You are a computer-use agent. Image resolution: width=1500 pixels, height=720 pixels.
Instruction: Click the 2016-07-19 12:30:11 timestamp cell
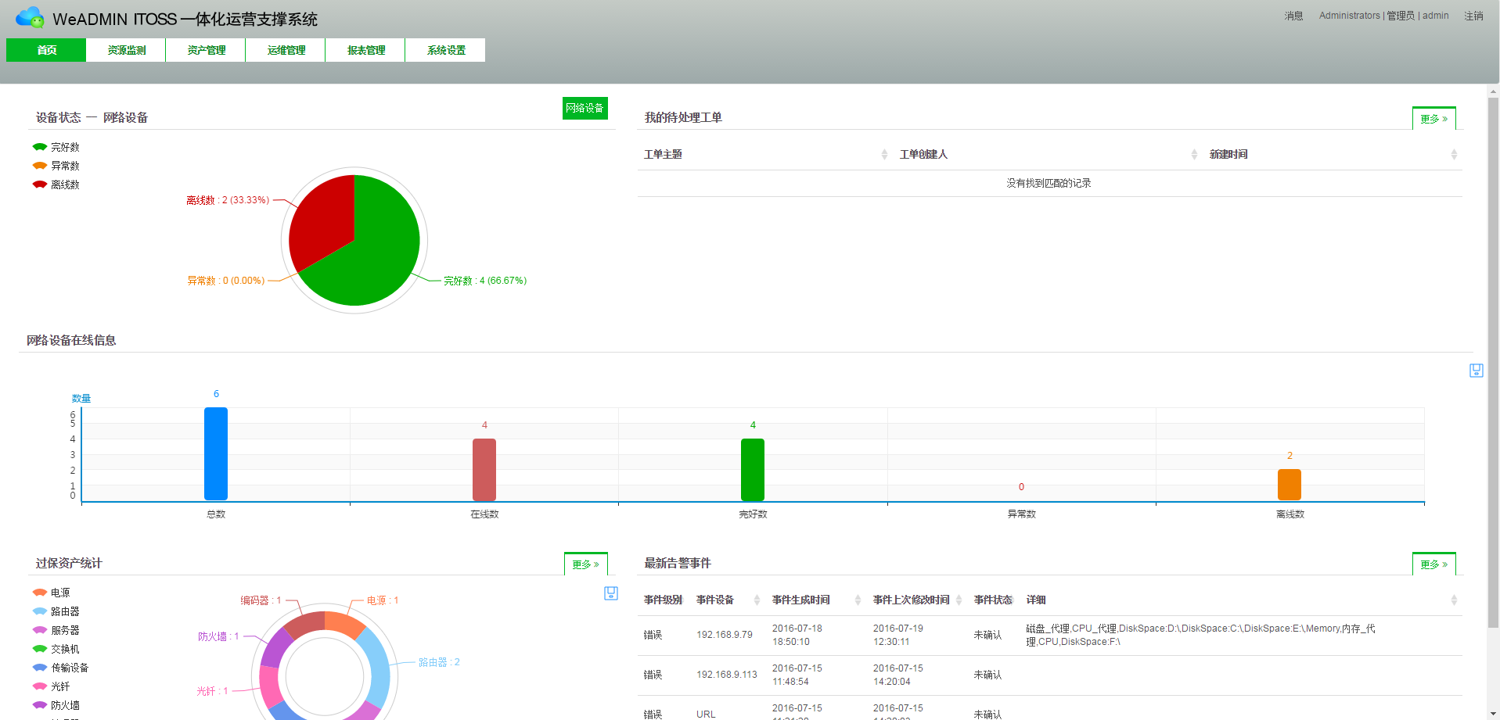898,635
